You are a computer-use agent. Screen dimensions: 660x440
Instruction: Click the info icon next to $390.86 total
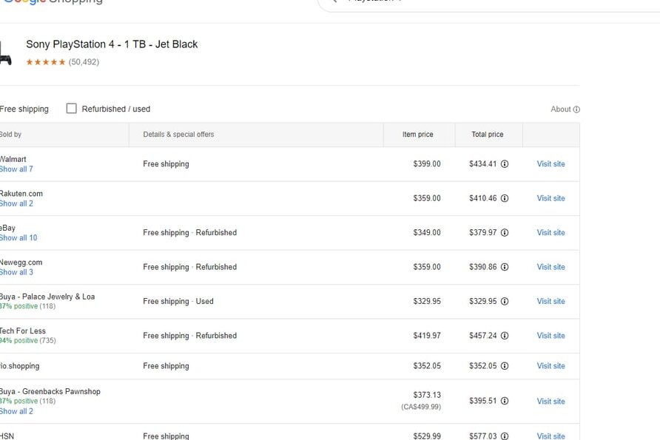click(505, 267)
